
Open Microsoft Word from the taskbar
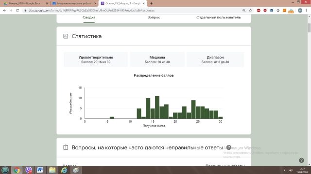pos(40,170)
